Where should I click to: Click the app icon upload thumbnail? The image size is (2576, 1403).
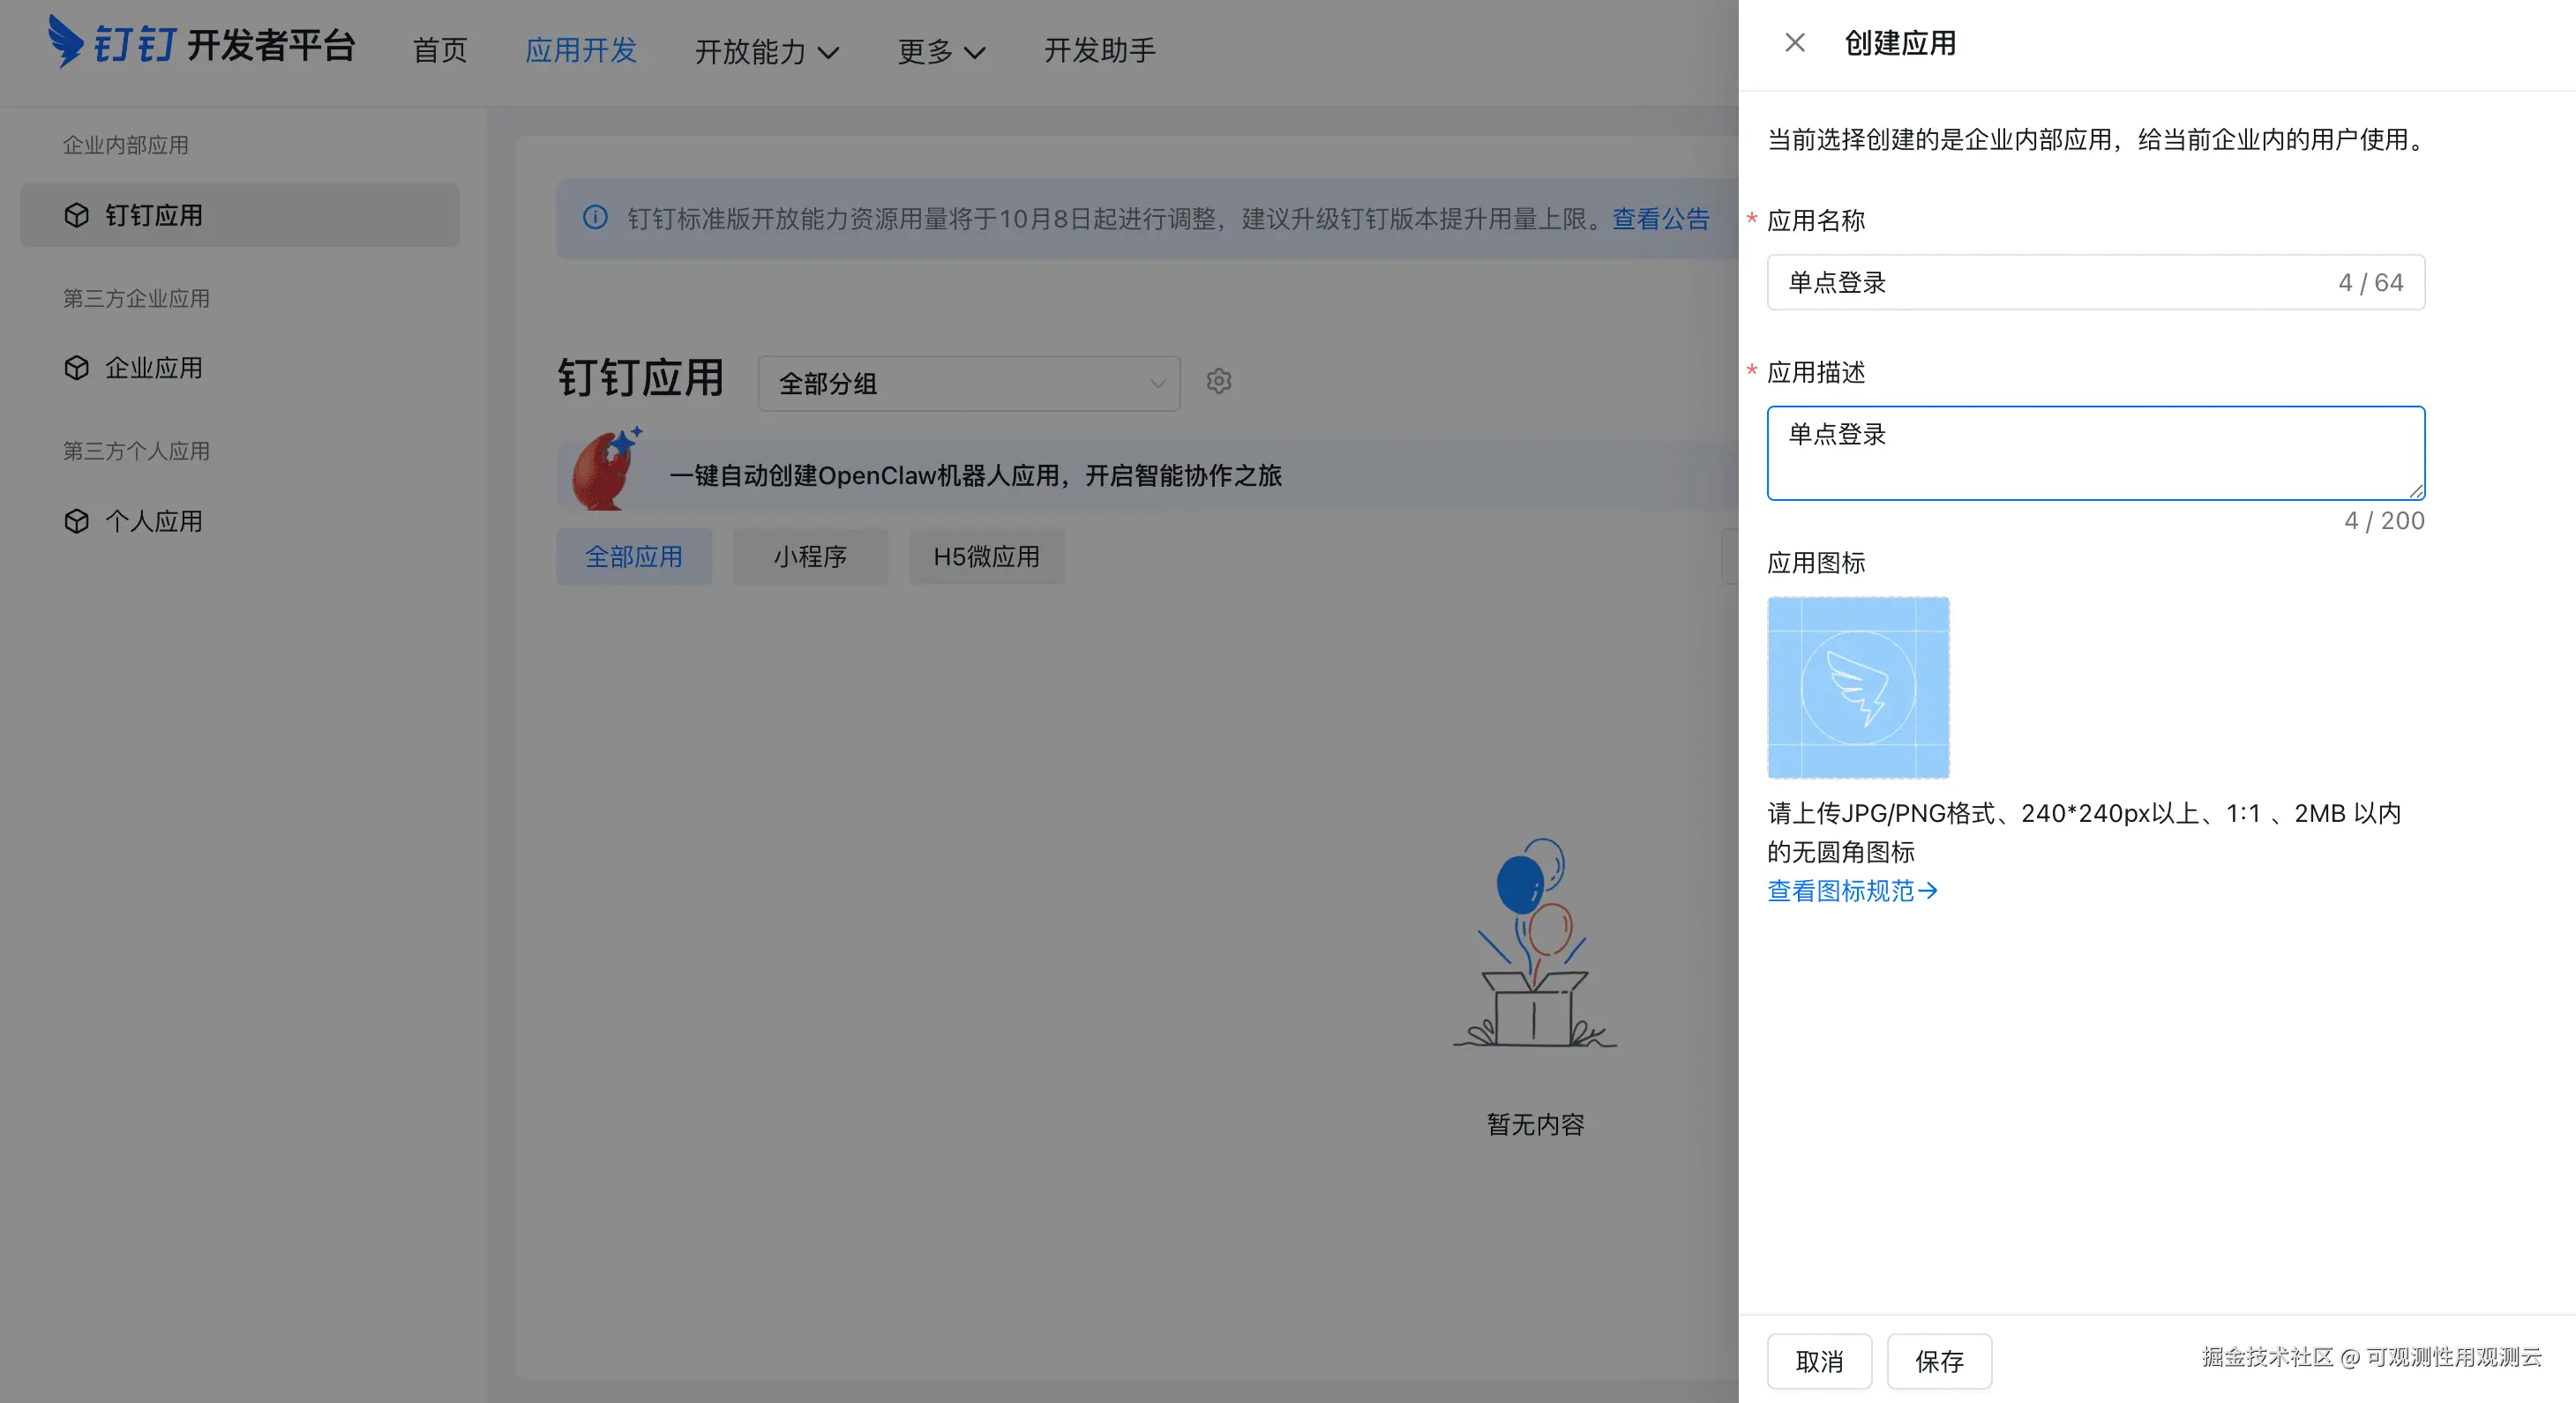(x=1857, y=688)
